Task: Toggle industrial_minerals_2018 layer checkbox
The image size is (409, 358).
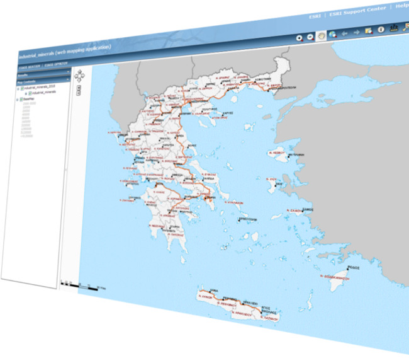Action: tap(23, 88)
